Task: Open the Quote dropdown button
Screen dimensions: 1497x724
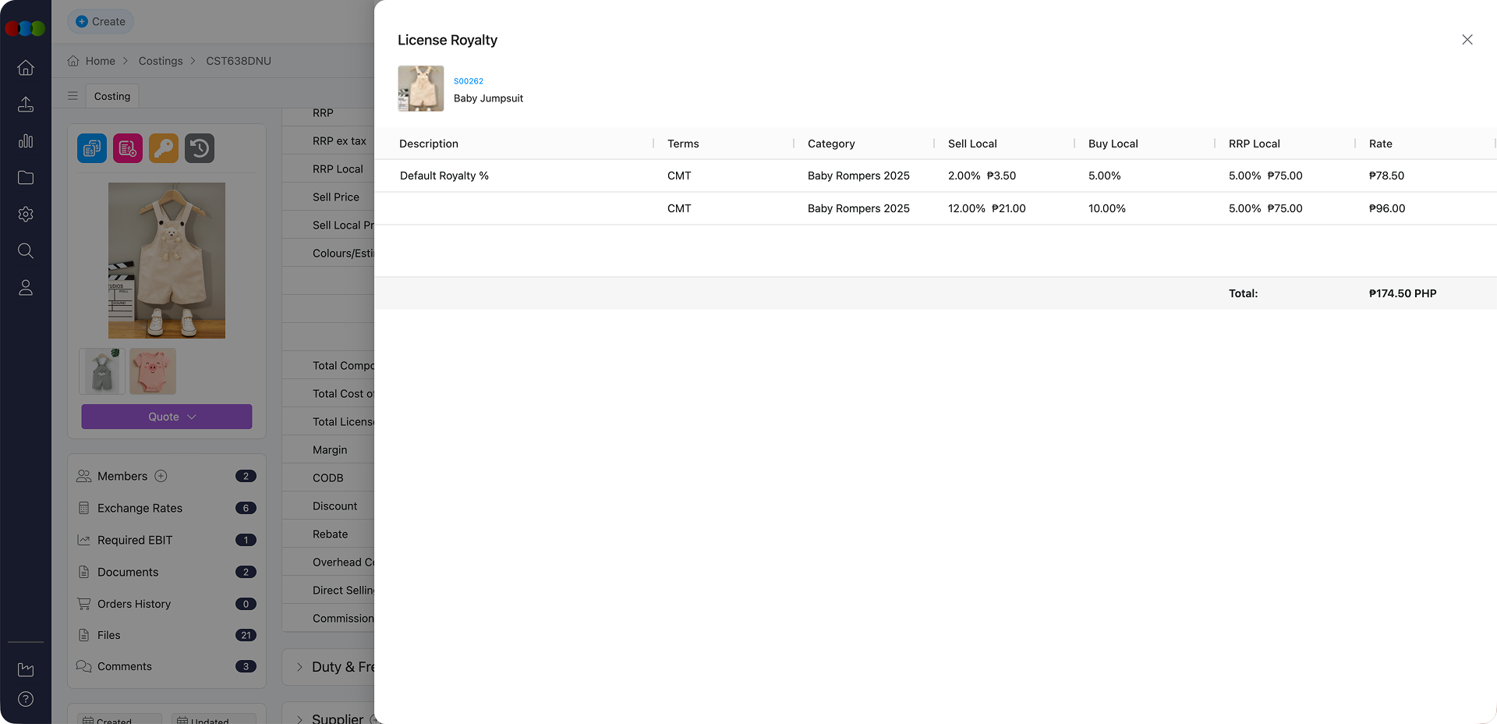Action: pyautogui.click(x=167, y=417)
